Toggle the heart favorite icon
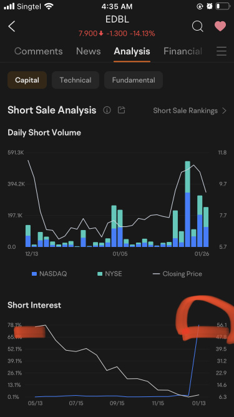This screenshot has height=417, width=234. pyautogui.click(x=220, y=26)
